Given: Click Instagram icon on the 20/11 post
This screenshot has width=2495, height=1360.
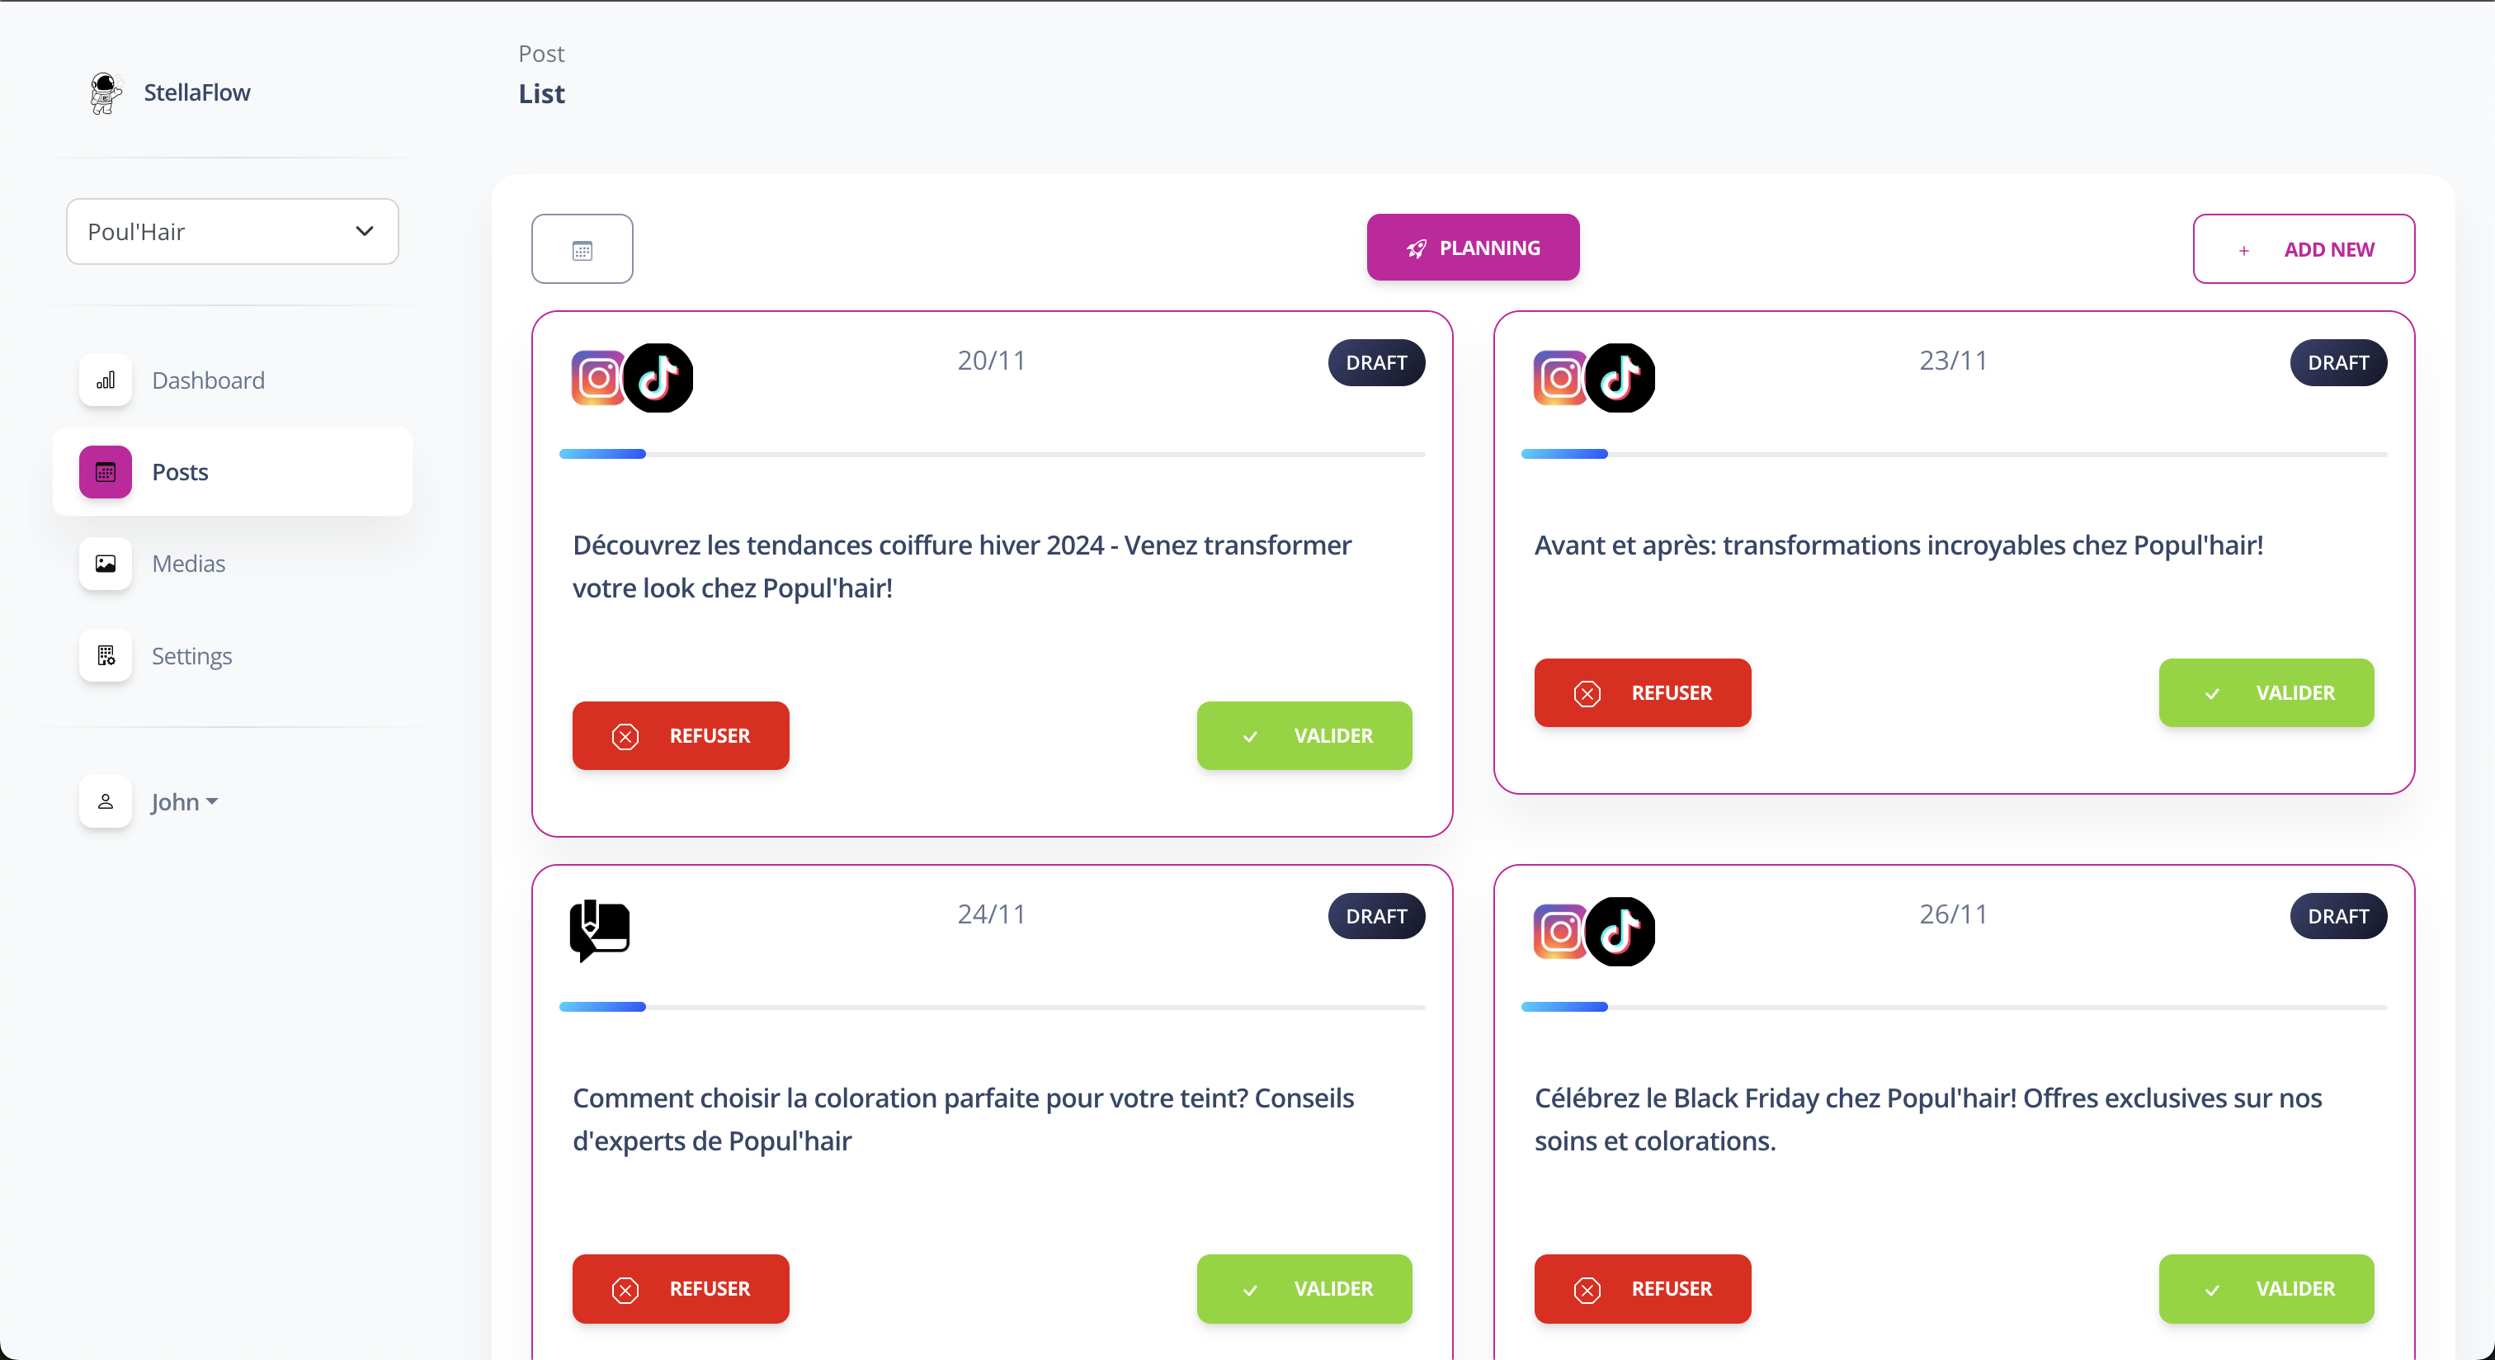Looking at the screenshot, I should click(597, 377).
